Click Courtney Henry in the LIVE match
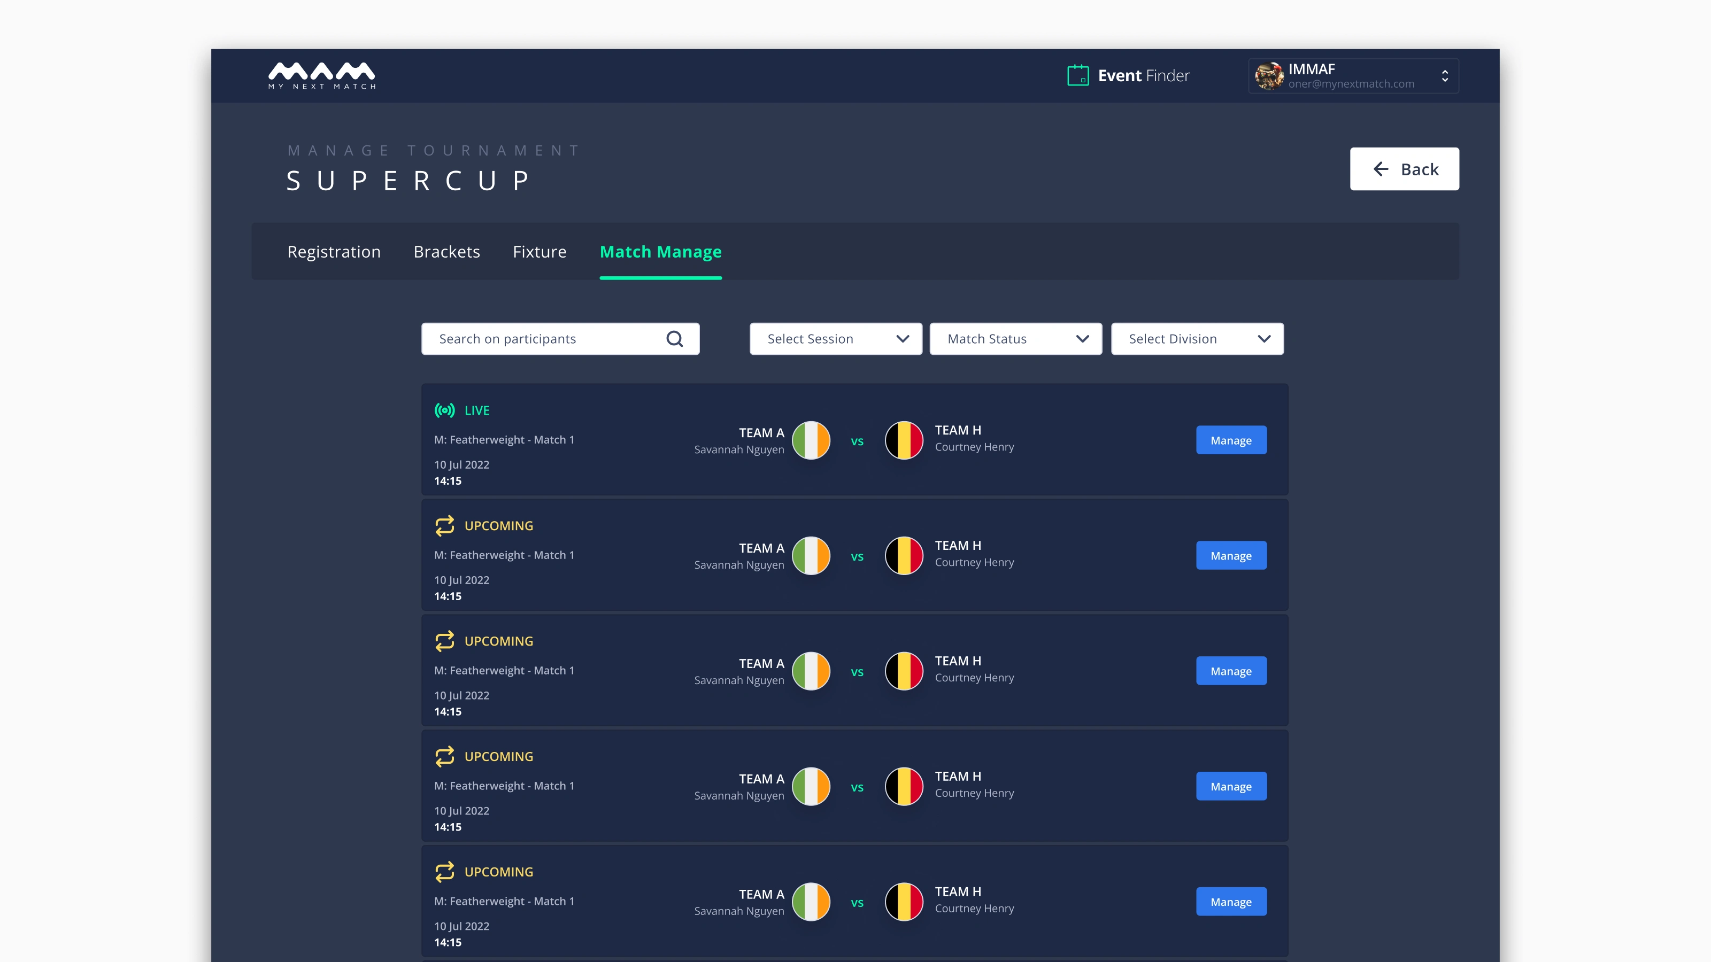1711x962 pixels. coord(974,447)
